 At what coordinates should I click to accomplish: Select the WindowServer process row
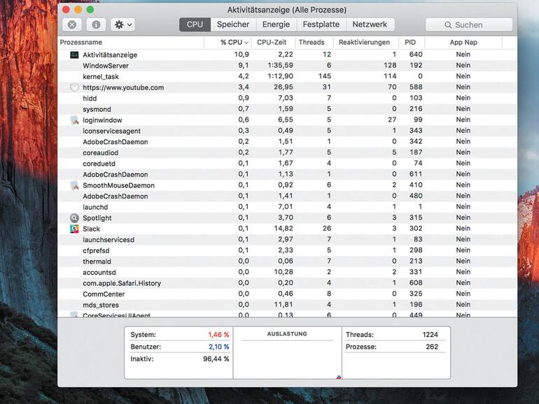tap(288, 66)
